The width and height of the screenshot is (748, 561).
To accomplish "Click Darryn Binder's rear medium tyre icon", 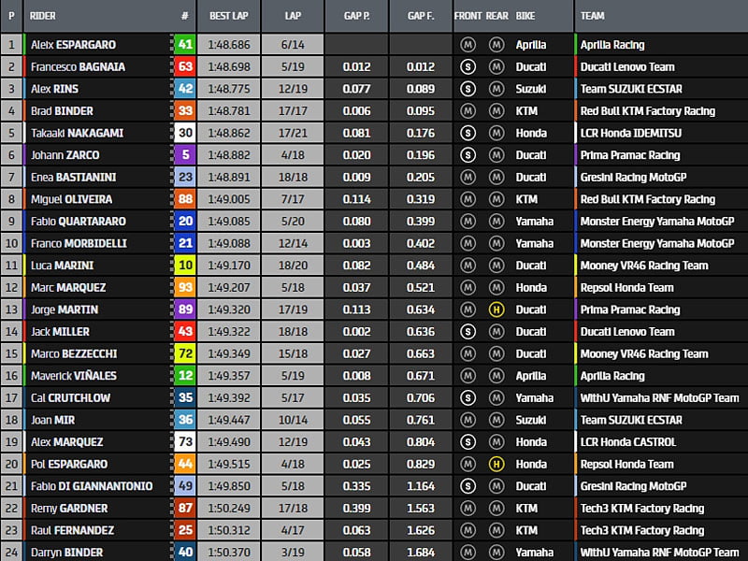I will click(x=496, y=553).
